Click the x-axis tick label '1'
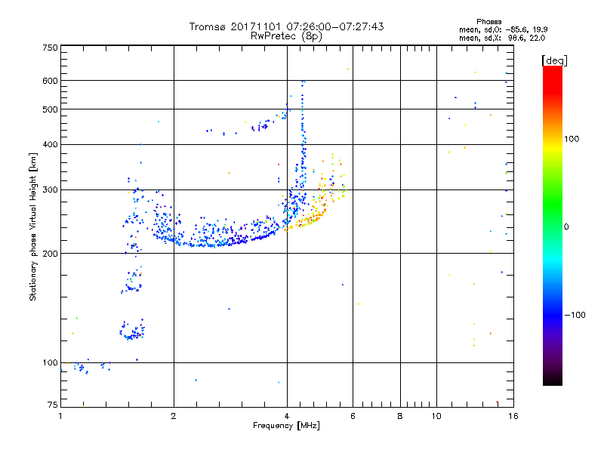604x453 pixels. tap(60, 416)
